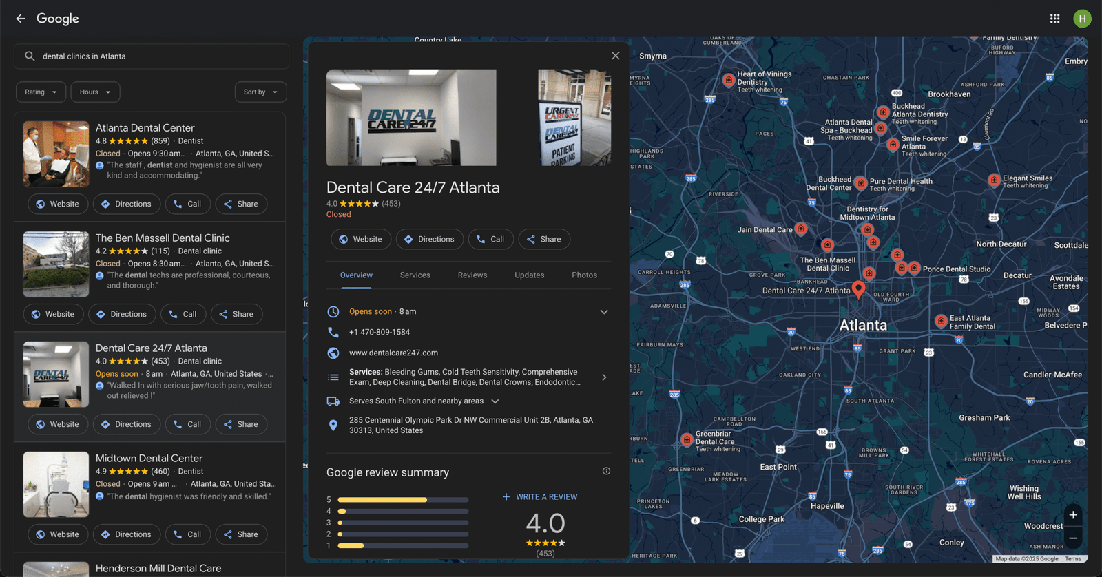Click Call button in the details panel
Viewport: 1102px width, 577px height.
pyautogui.click(x=491, y=239)
